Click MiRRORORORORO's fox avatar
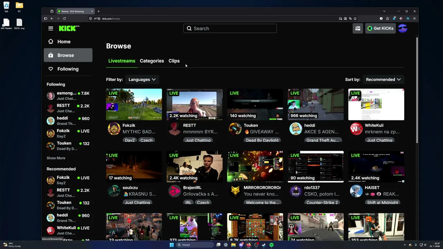The image size is (443, 249). [235, 191]
